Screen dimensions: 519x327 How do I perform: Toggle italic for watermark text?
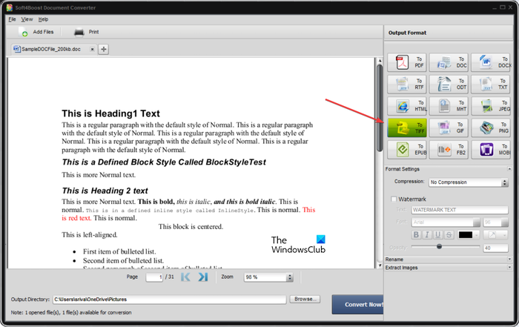click(427, 234)
